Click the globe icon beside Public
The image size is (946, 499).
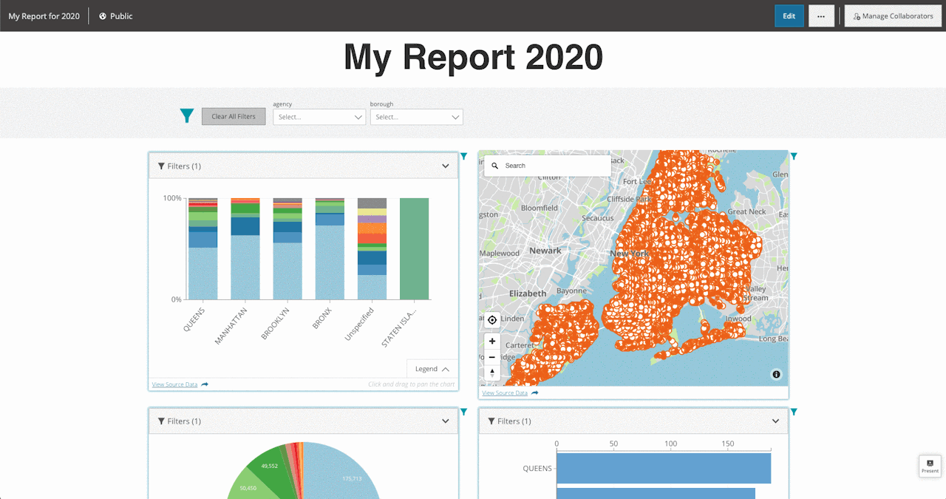point(103,16)
